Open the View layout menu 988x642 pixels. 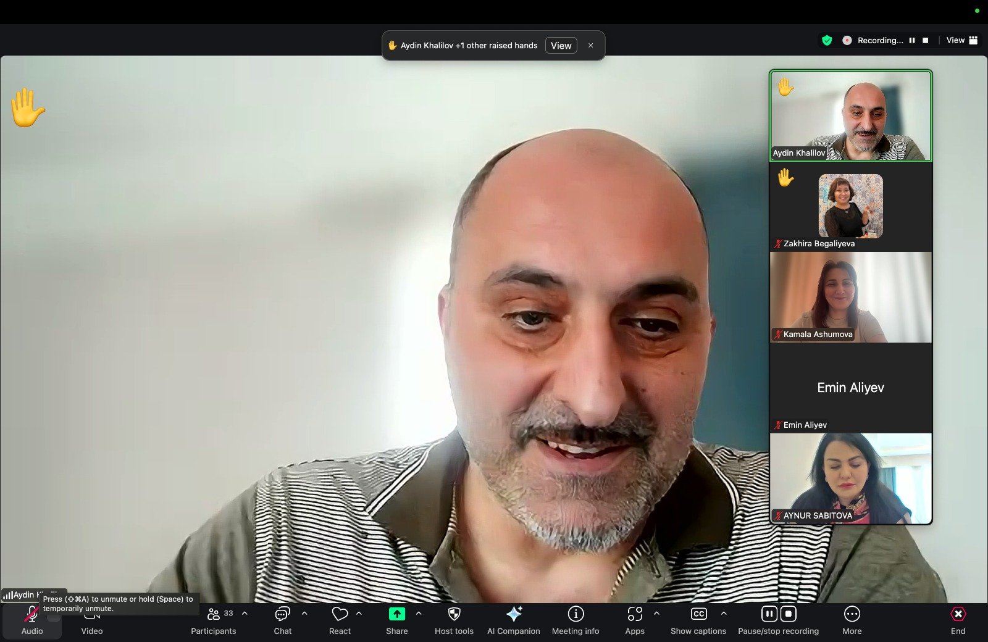click(x=962, y=40)
